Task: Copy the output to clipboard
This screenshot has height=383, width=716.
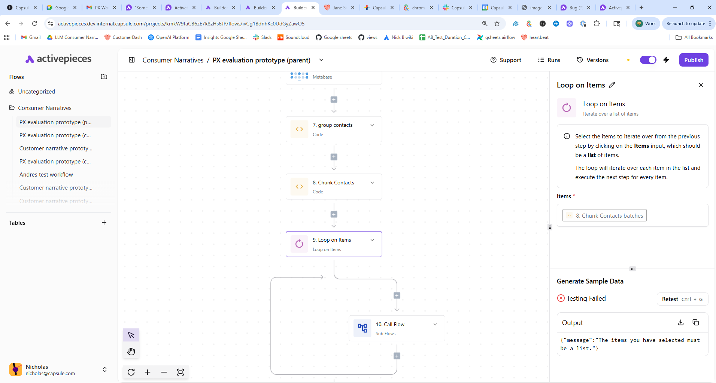Action: pos(696,322)
